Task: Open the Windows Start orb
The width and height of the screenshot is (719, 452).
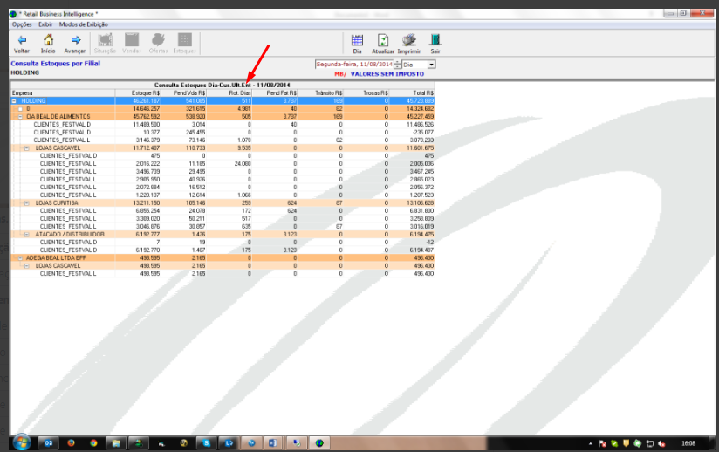Action: pos(22,442)
